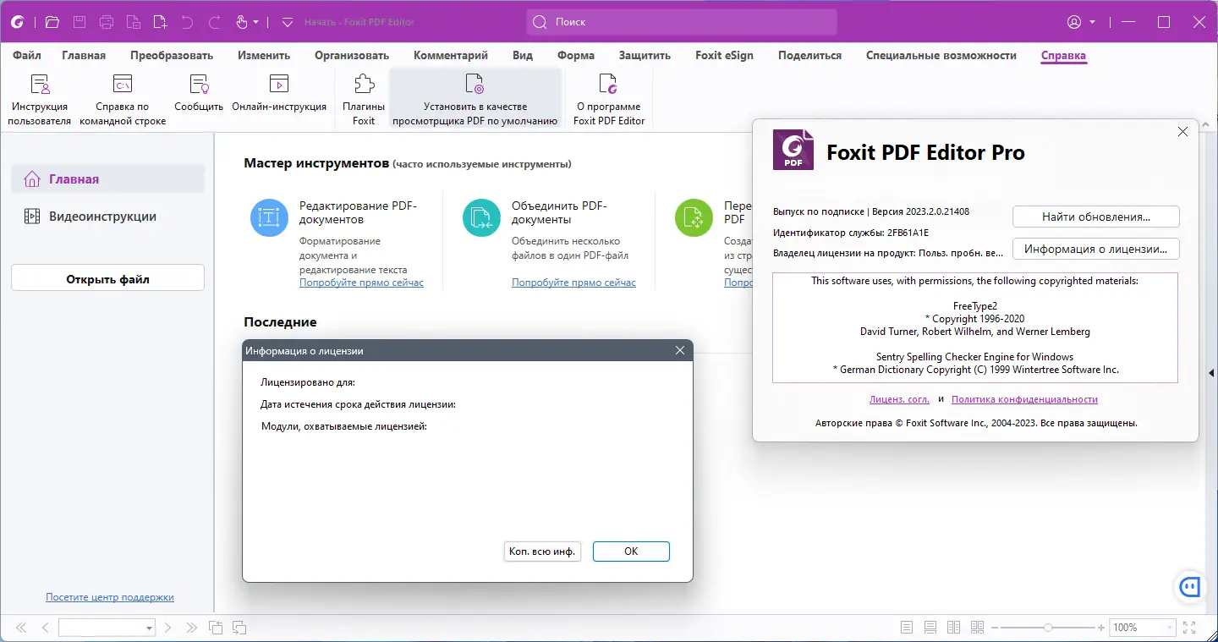Select the Hand touch mode icon
The image size is (1218, 642).
(242, 22)
